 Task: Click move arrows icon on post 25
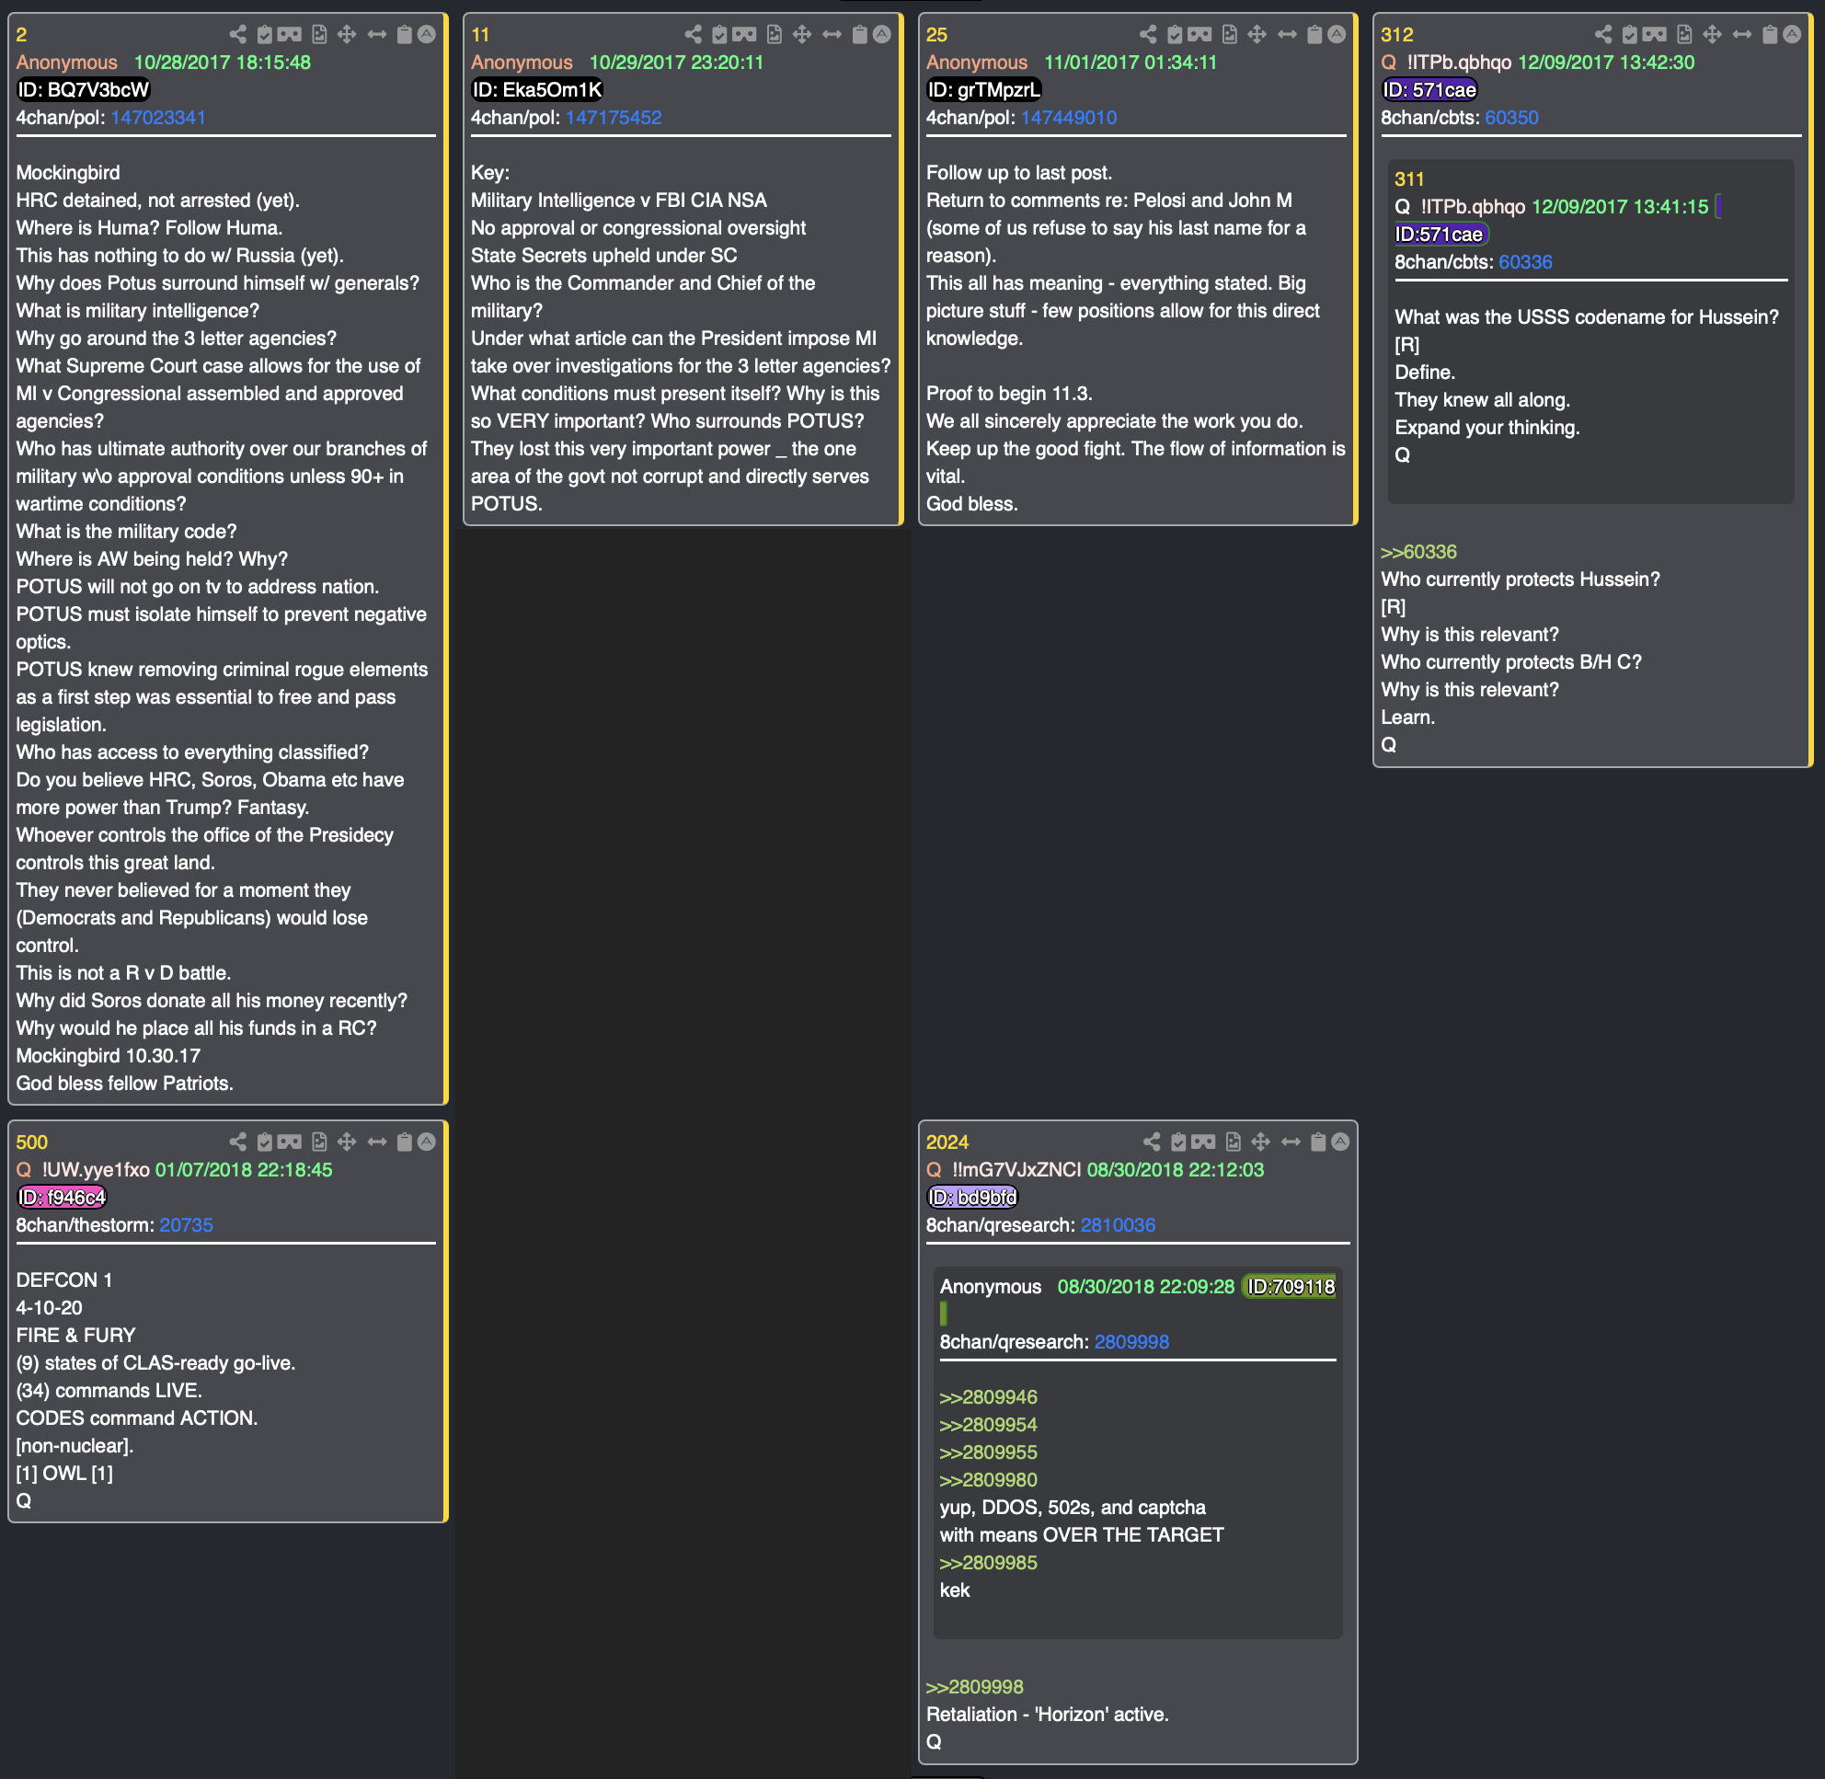pyautogui.click(x=1257, y=35)
